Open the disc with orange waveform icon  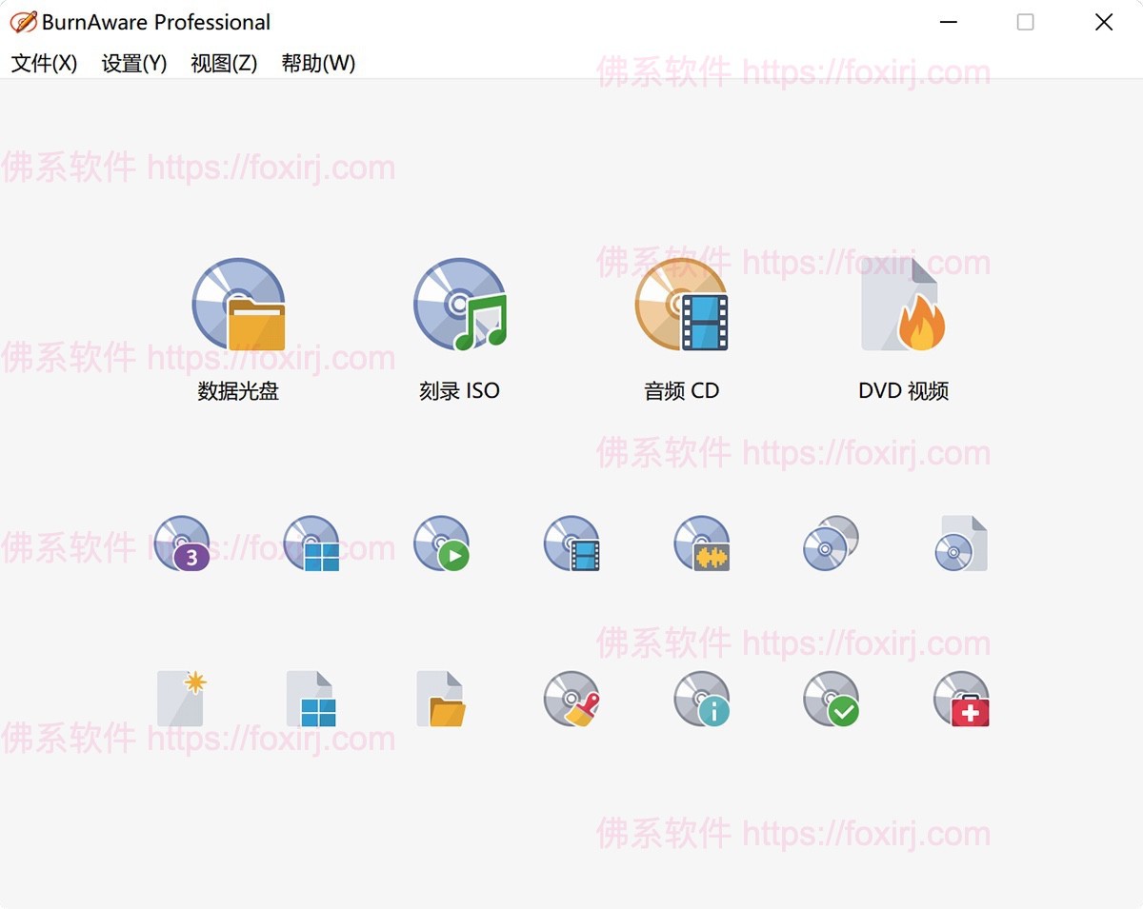702,543
